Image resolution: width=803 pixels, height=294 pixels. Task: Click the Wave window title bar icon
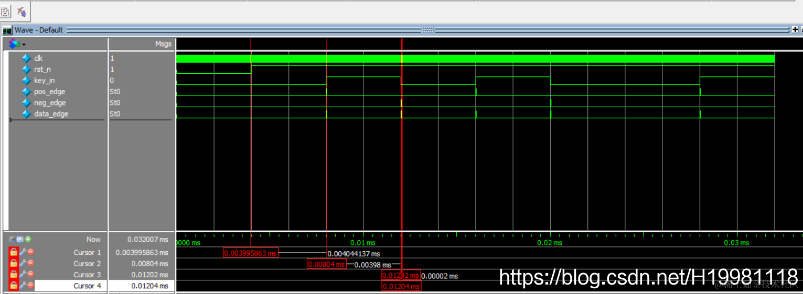7,30
